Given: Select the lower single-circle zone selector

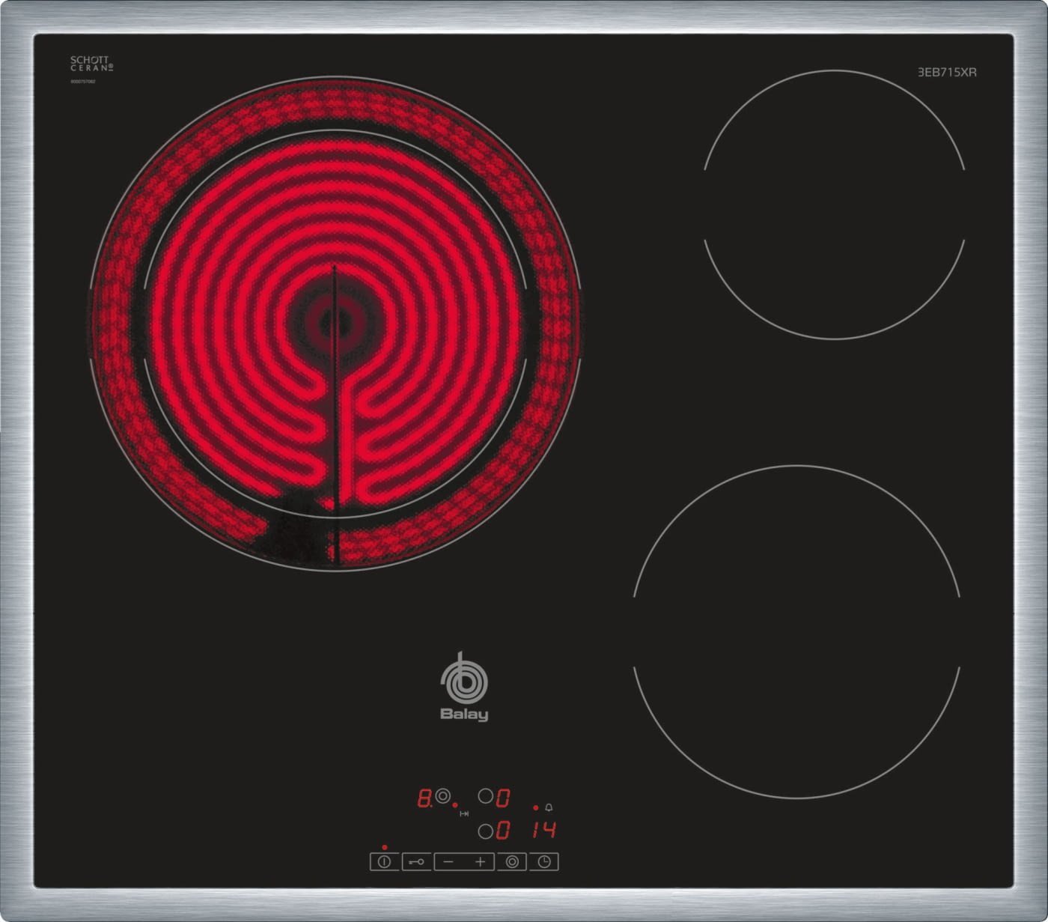Looking at the screenshot, I should pyautogui.click(x=486, y=831).
